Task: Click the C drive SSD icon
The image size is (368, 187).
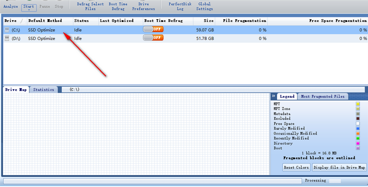Action: tap(7, 30)
